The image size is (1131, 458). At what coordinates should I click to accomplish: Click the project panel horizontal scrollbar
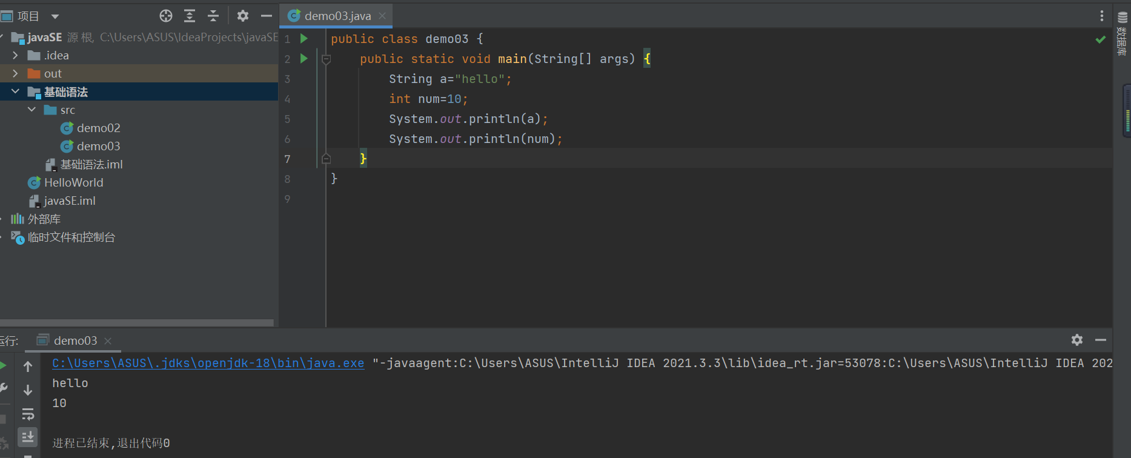click(x=136, y=323)
